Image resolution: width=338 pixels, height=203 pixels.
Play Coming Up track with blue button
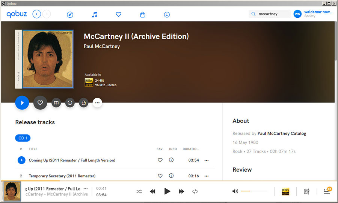(21, 160)
